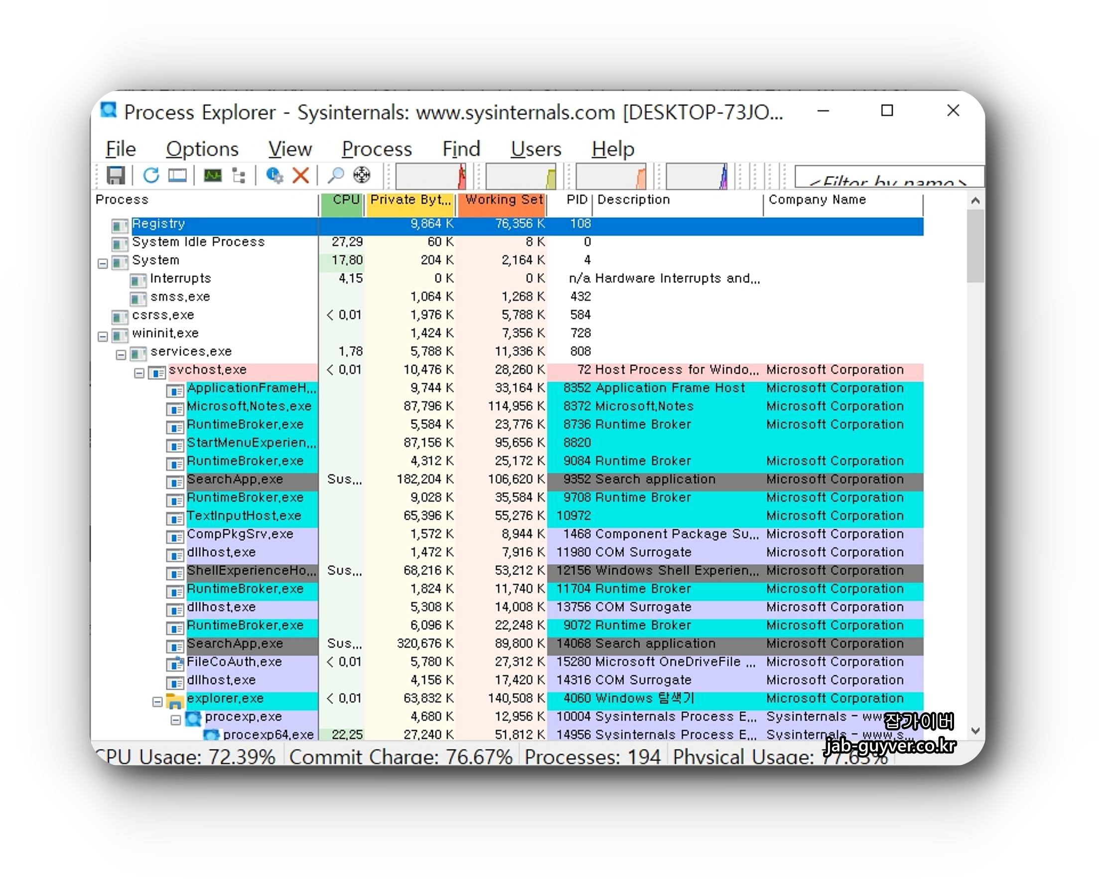
Task: Collapse the explorer.exe tree node
Action: point(157,702)
